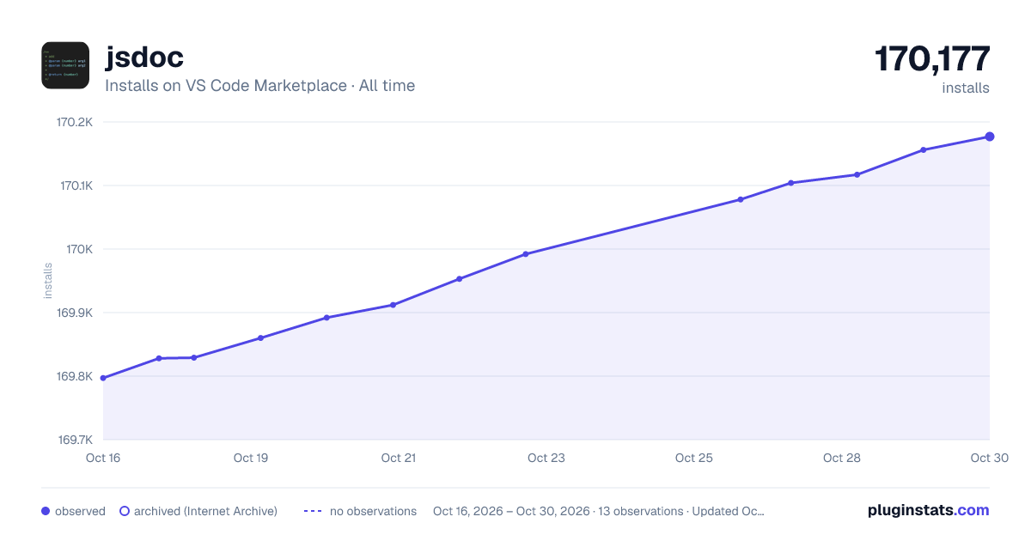Click the vertical 'installs' y-axis title
Image resolution: width=1031 pixels, height=541 pixels.
(x=48, y=281)
